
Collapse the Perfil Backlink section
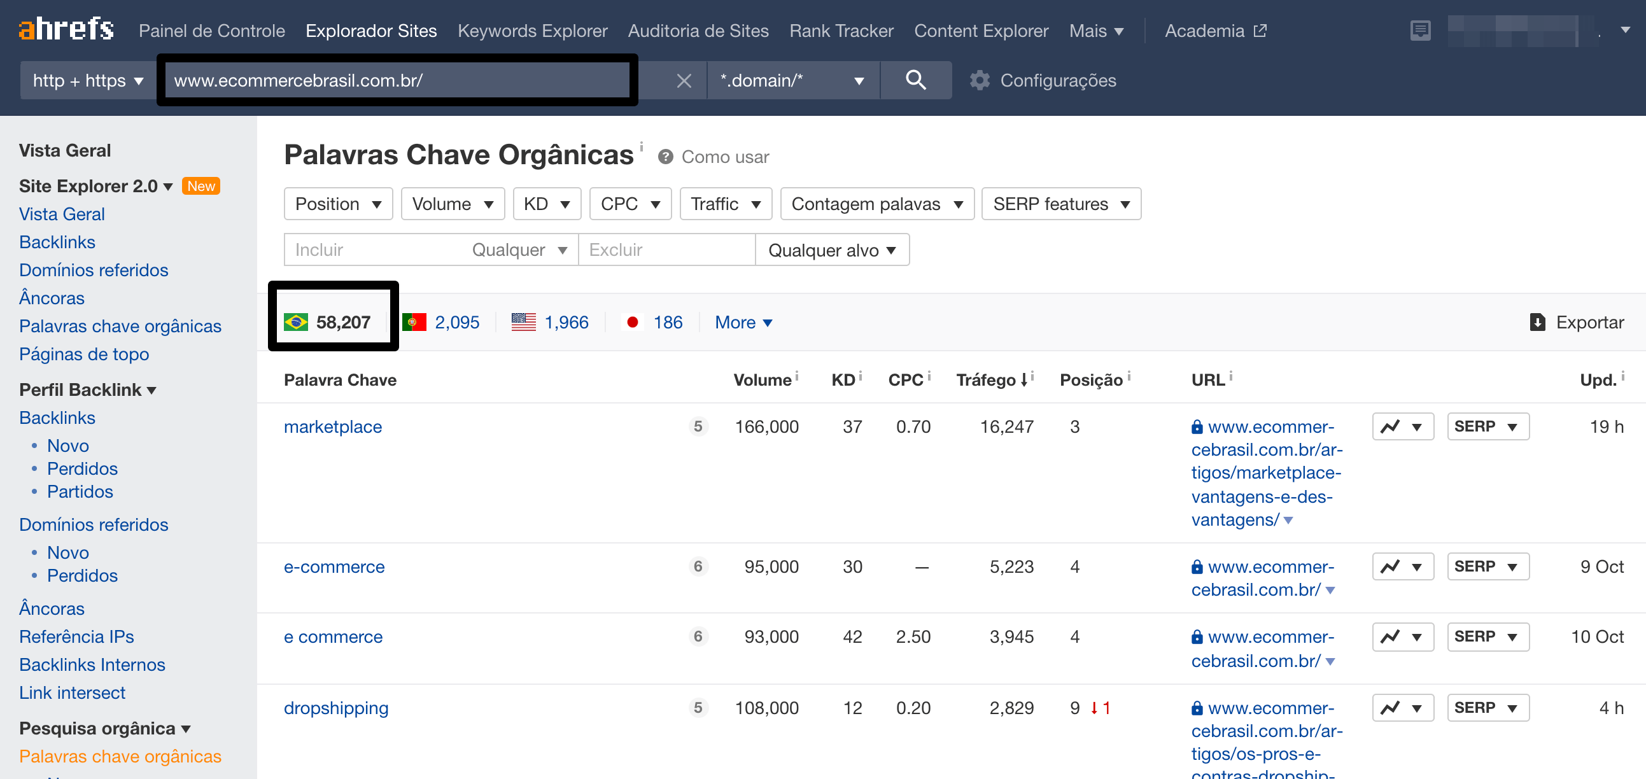coord(88,389)
